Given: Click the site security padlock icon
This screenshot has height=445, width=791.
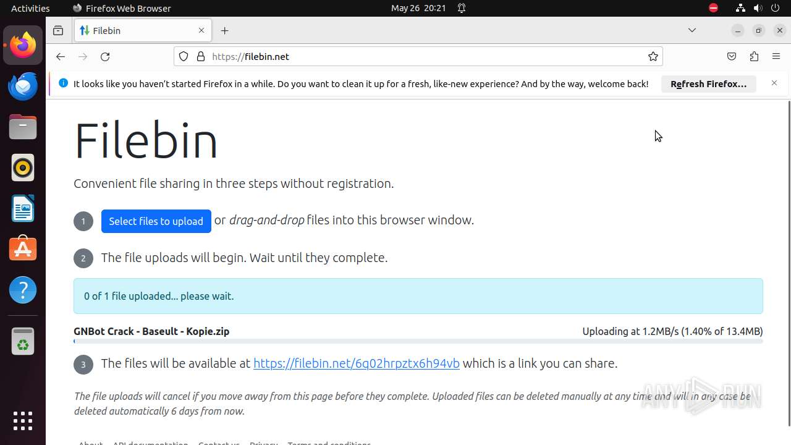Looking at the screenshot, I should 200,56.
